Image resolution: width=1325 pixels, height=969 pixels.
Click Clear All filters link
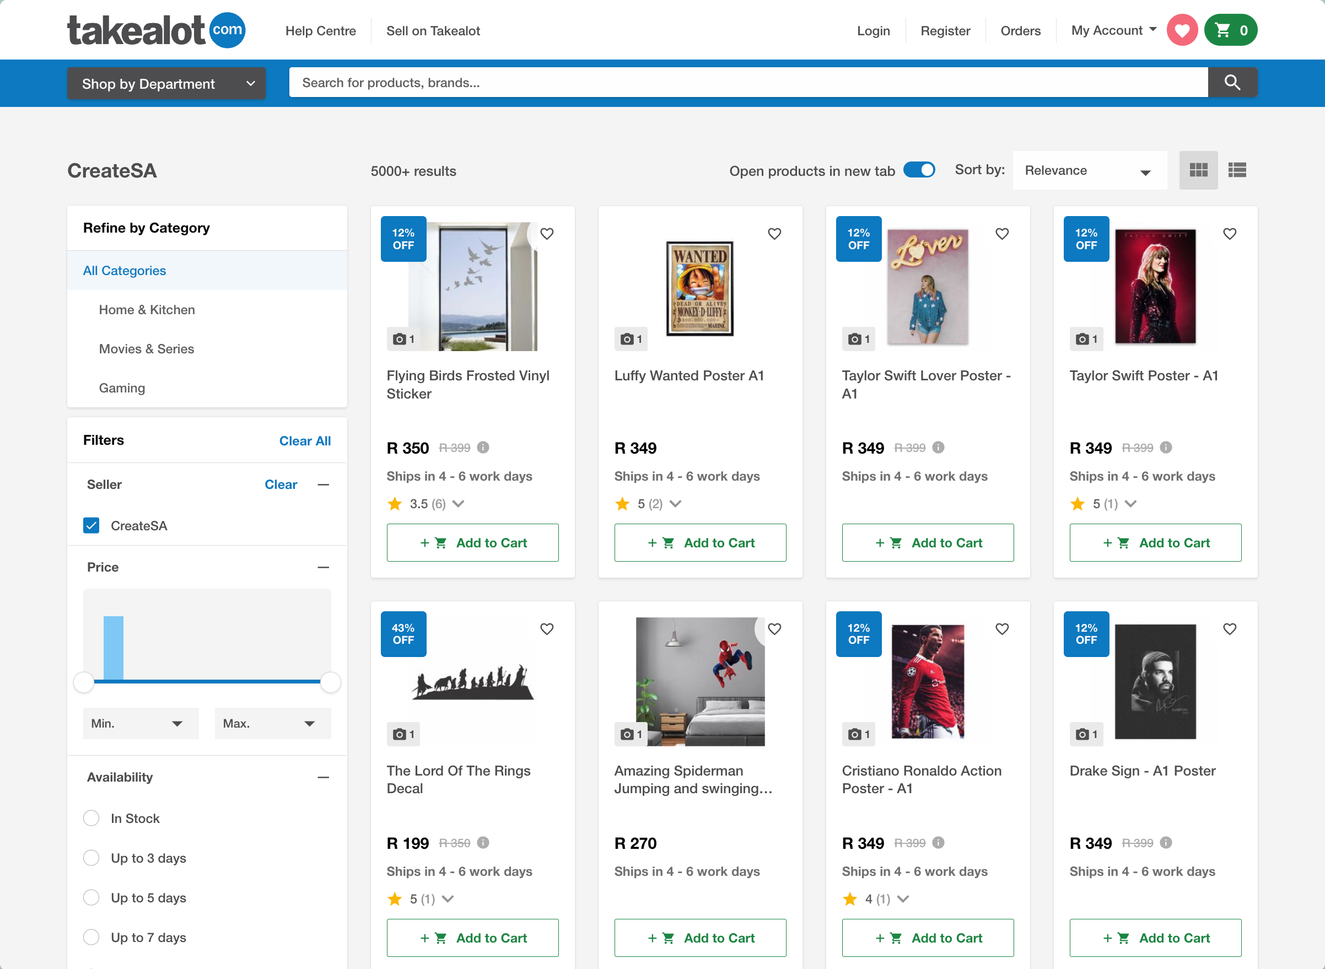coord(304,441)
